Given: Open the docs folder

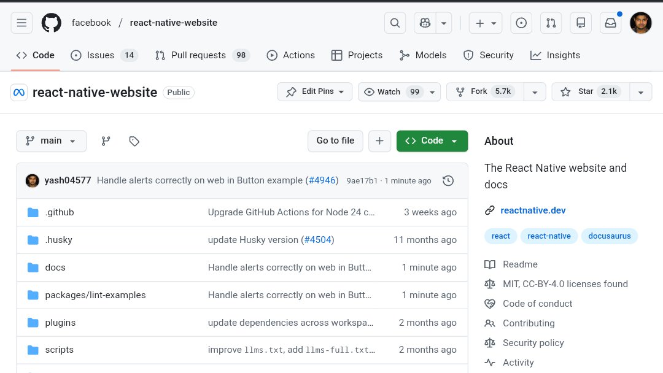Looking at the screenshot, I should [x=55, y=267].
